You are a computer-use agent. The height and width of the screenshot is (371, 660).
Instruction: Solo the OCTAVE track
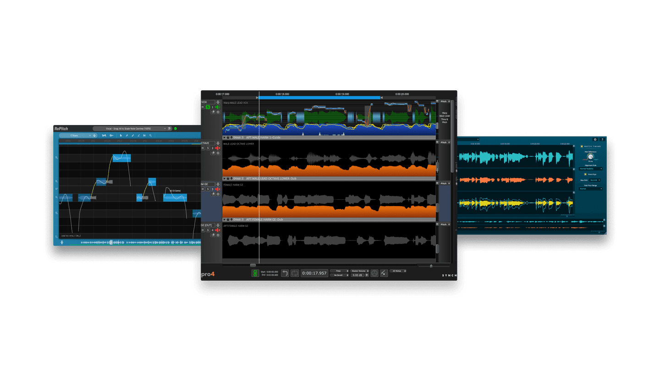pyautogui.click(x=208, y=148)
